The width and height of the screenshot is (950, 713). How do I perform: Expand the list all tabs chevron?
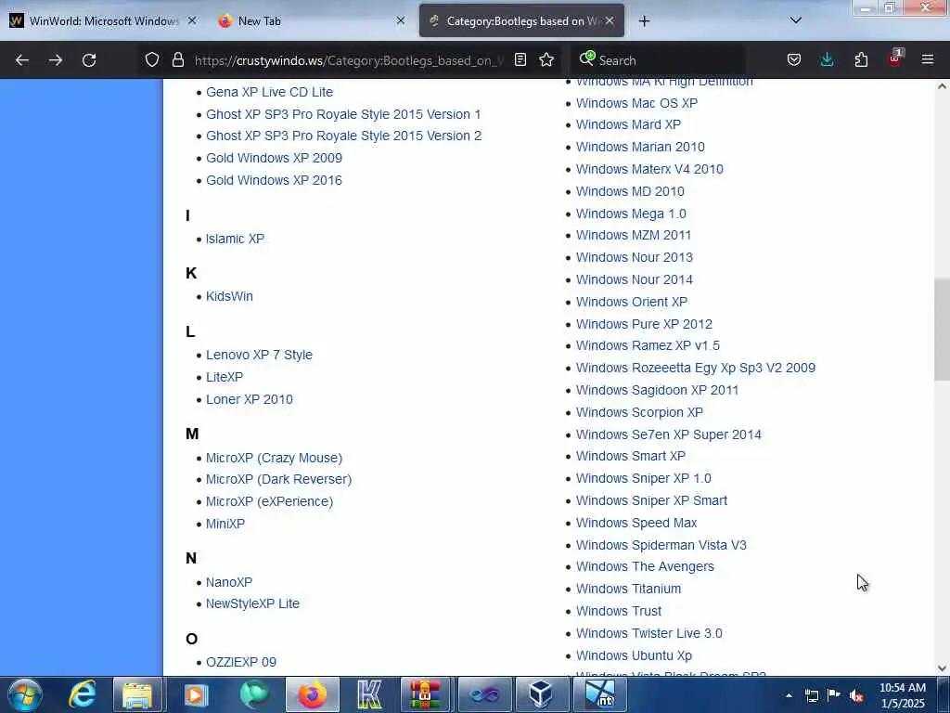[796, 20]
